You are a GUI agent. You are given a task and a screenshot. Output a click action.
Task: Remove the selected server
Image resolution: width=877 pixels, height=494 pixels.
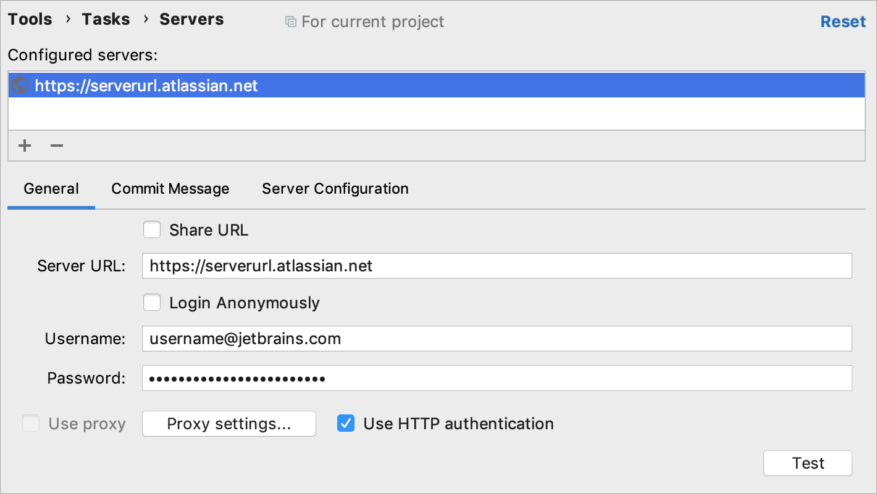click(56, 146)
